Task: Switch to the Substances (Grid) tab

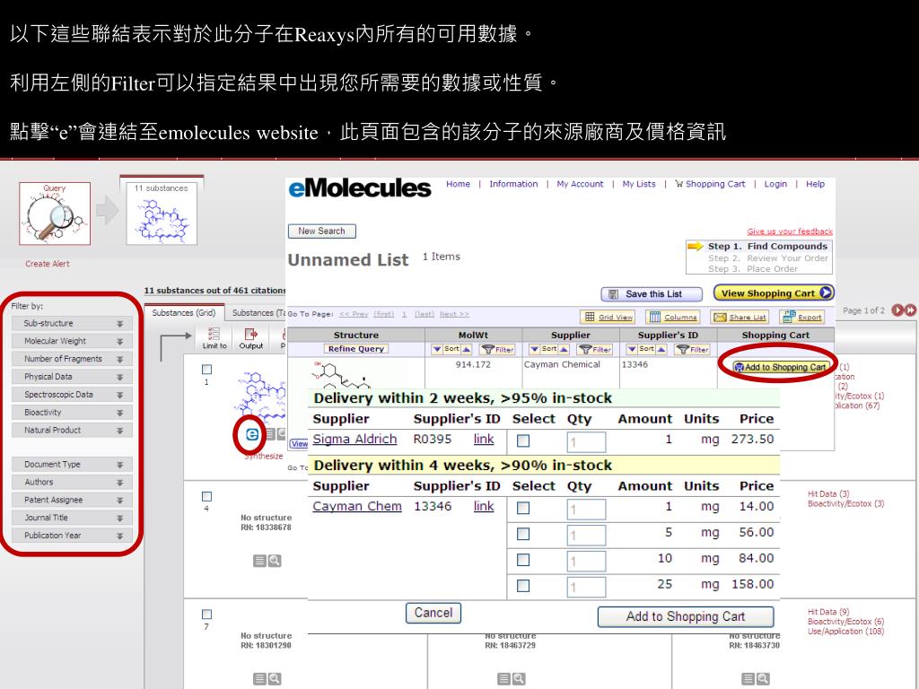Action: [x=183, y=313]
